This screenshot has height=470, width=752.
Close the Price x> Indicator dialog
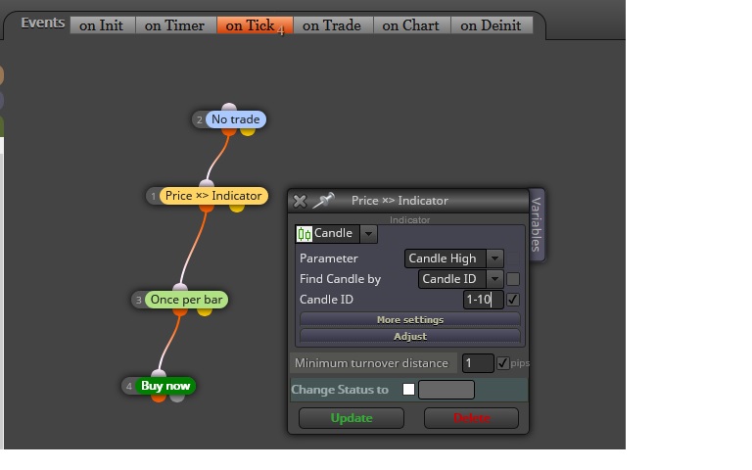point(300,201)
